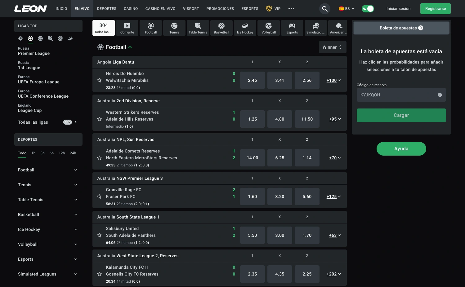Open CASINO EN VIVO menu
465x287 pixels.
(160, 9)
